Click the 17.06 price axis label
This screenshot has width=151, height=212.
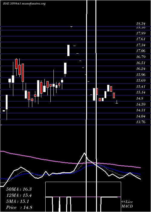point(141,51)
